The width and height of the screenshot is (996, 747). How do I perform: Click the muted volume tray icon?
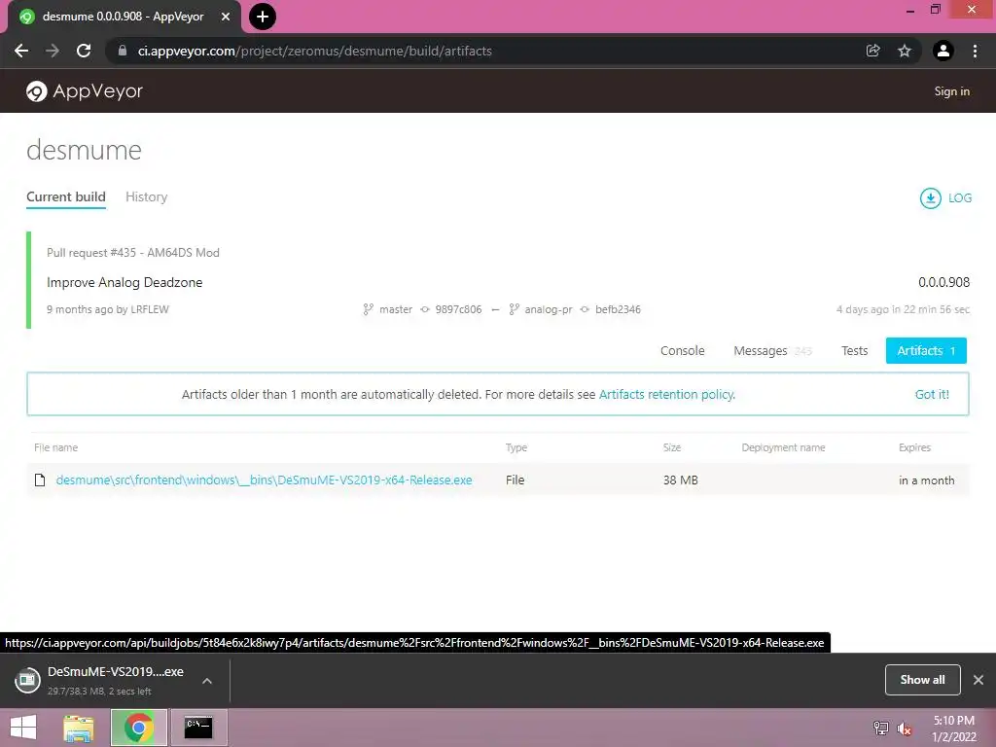point(905,729)
